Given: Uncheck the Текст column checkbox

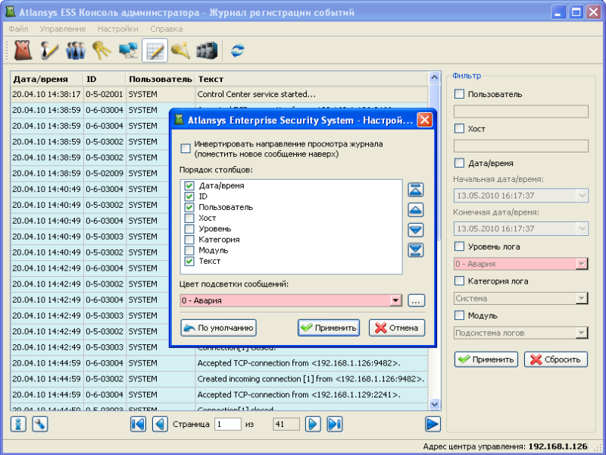Looking at the screenshot, I should pyautogui.click(x=189, y=262).
